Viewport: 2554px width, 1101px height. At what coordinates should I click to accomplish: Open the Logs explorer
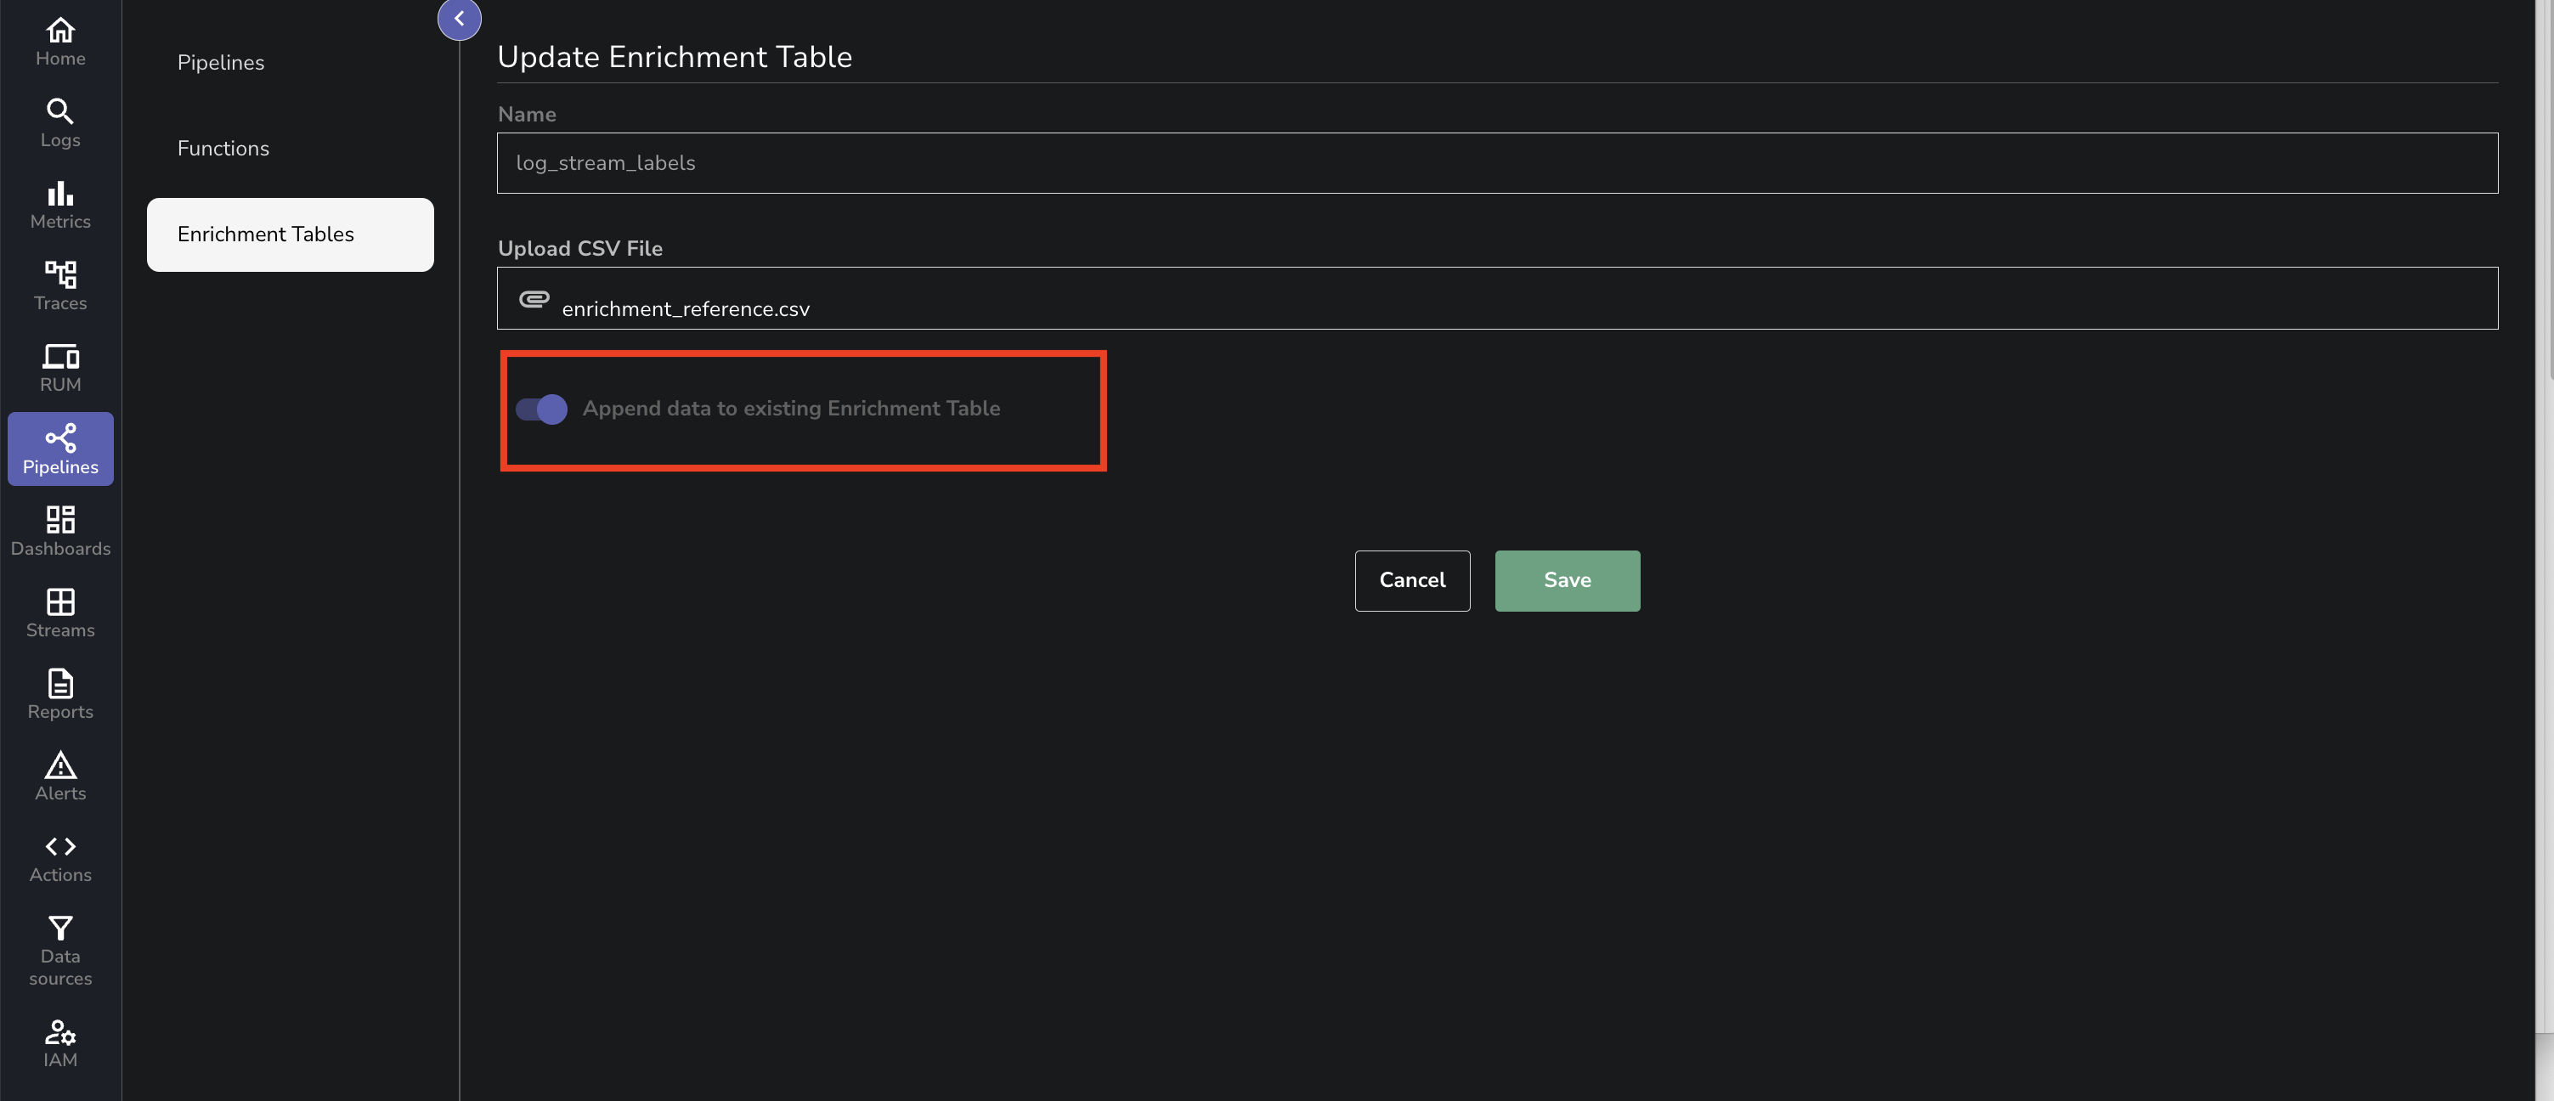59,121
